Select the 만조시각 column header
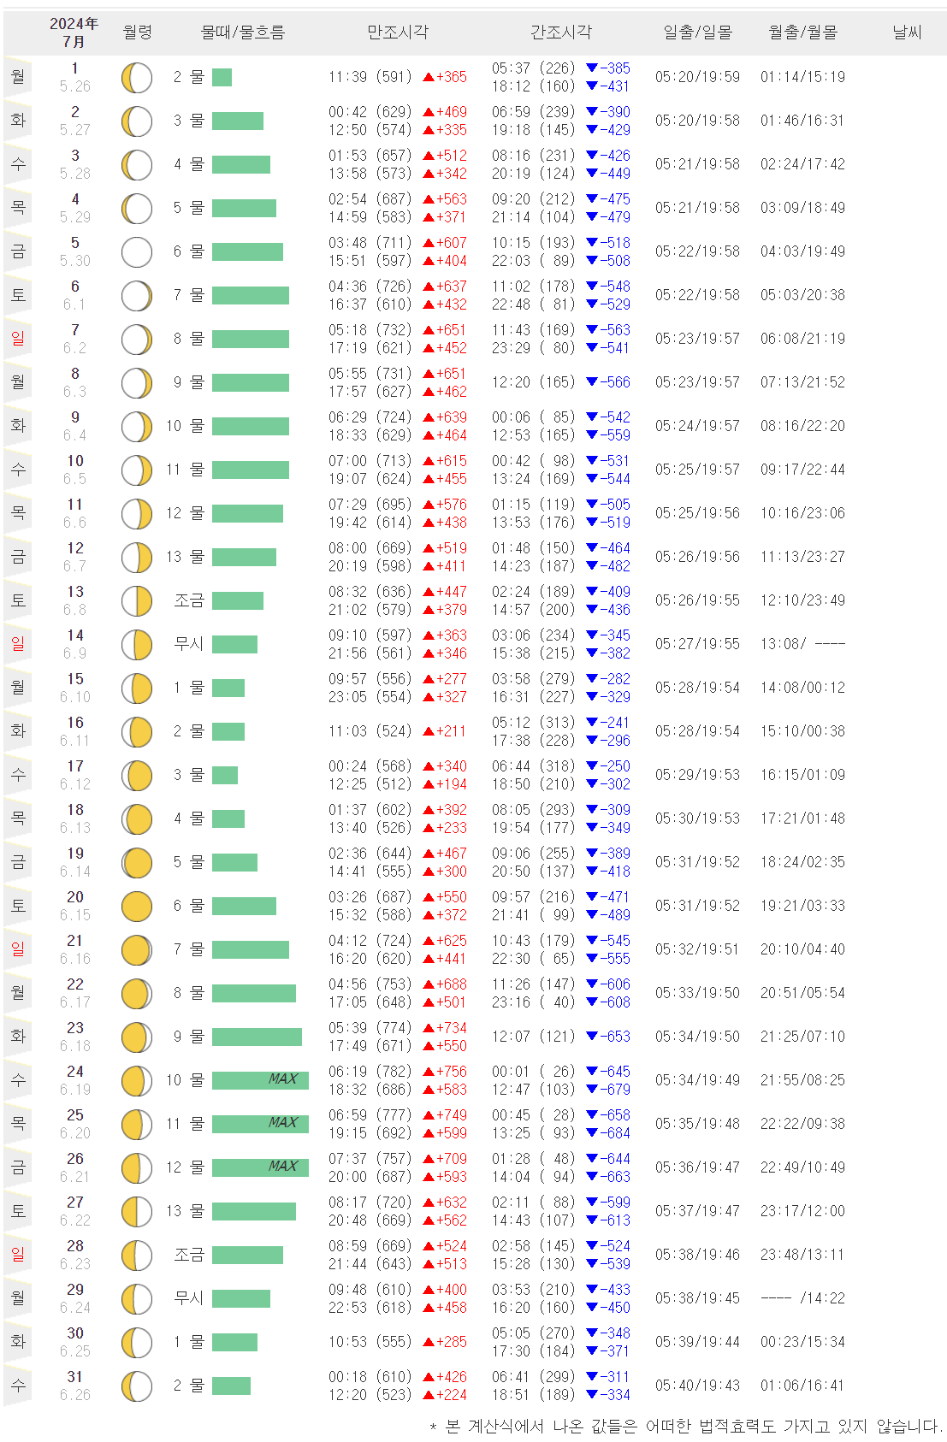The width and height of the screenshot is (947, 1442). pyautogui.click(x=398, y=33)
